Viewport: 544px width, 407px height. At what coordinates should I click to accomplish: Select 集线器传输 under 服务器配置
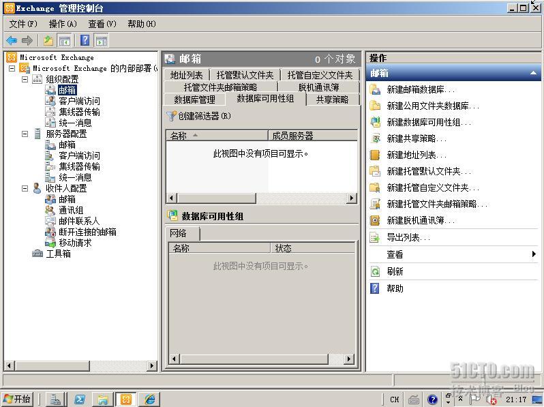pyautogui.click(x=80, y=166)
